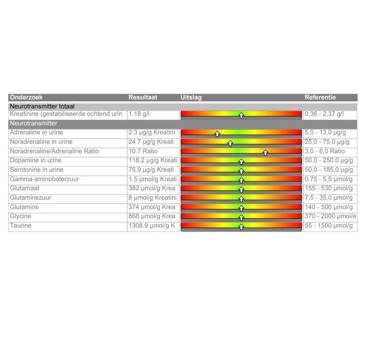The width and height of the screenshot is (365, 337).
Task: Click the '50.0 - 250.0 µg/g' reference
Action: pos(328,160)
